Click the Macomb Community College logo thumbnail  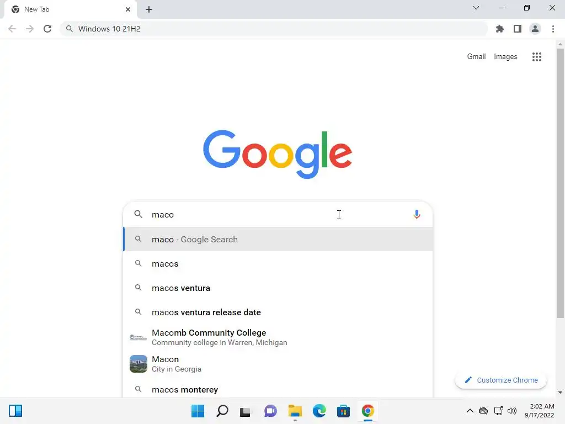(x=138, y=337)
